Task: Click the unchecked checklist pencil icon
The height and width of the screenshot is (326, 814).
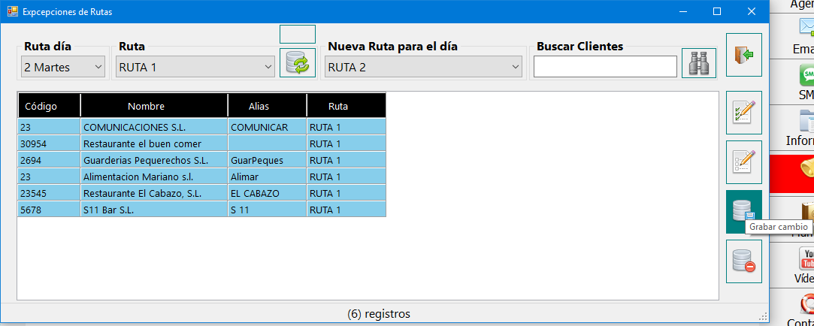Action: coord(743,162)
